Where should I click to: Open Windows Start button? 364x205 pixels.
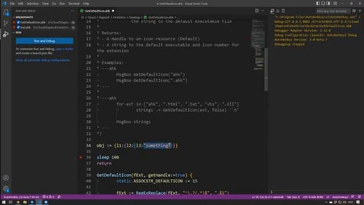point(3,203)
